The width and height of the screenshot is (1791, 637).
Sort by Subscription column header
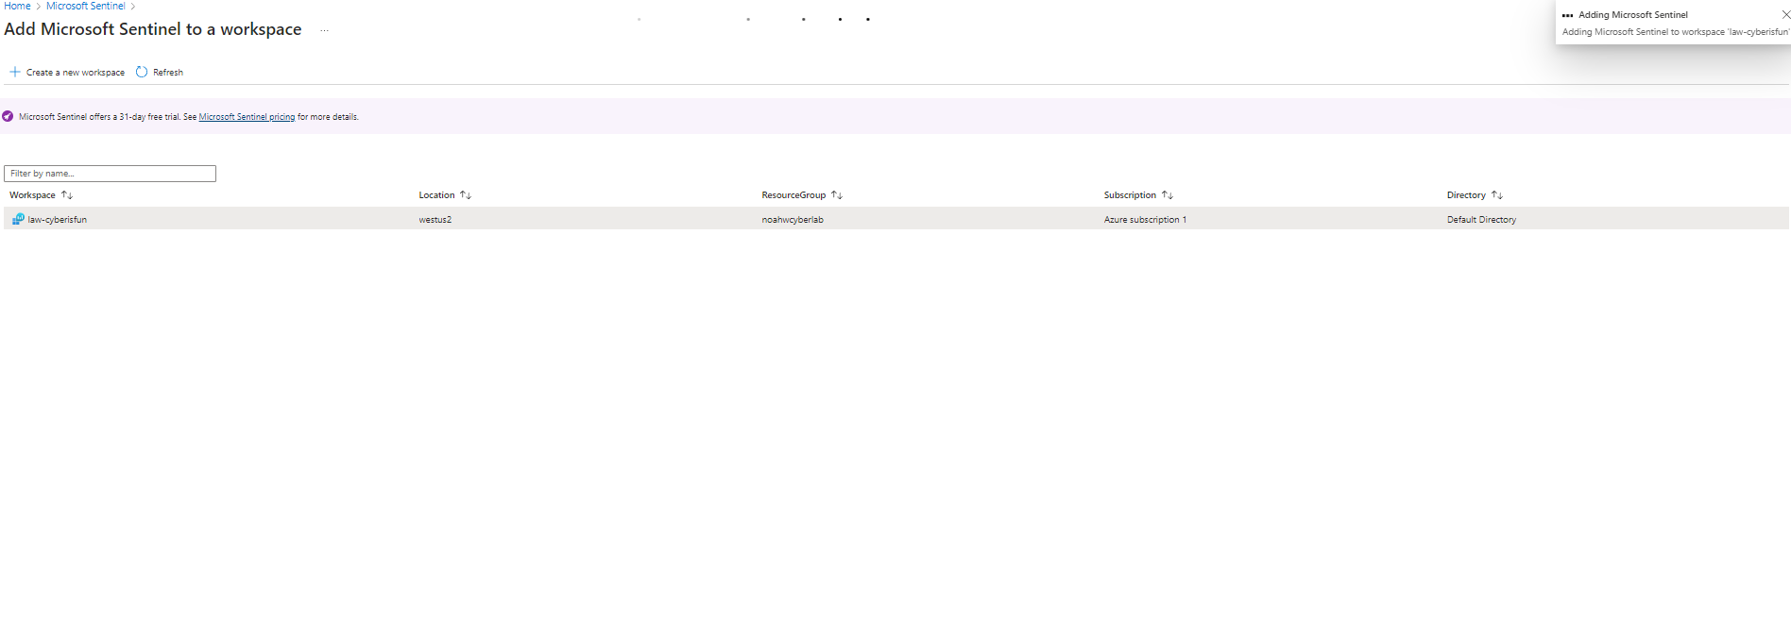click(1130, 195)
